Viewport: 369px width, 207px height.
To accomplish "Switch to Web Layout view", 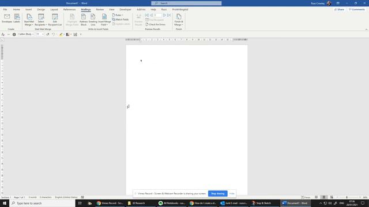I will click(x=332, y=197).
